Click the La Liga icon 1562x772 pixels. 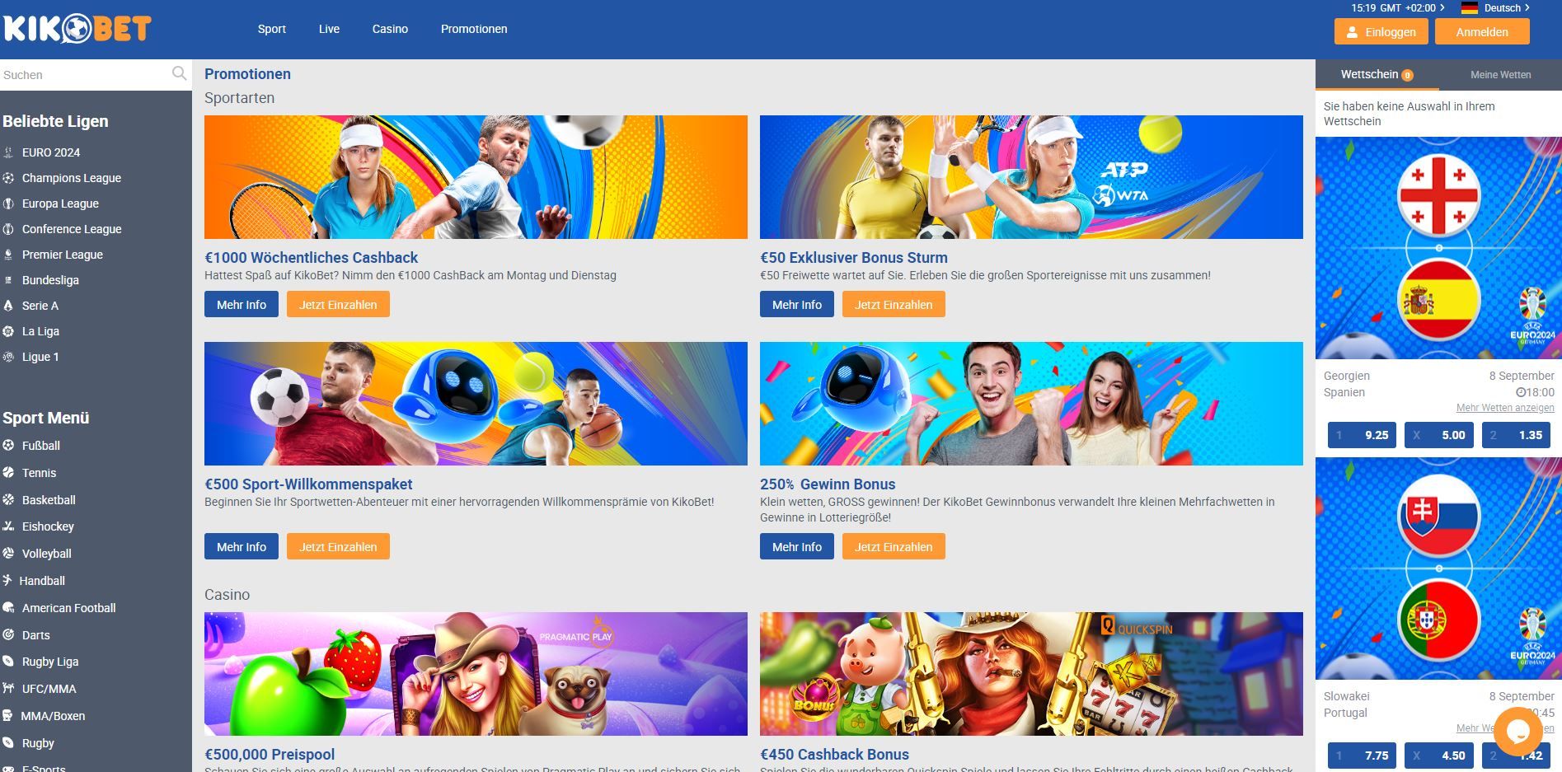click(8, 331)
